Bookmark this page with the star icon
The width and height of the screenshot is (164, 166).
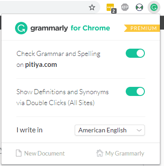[92, 7]
